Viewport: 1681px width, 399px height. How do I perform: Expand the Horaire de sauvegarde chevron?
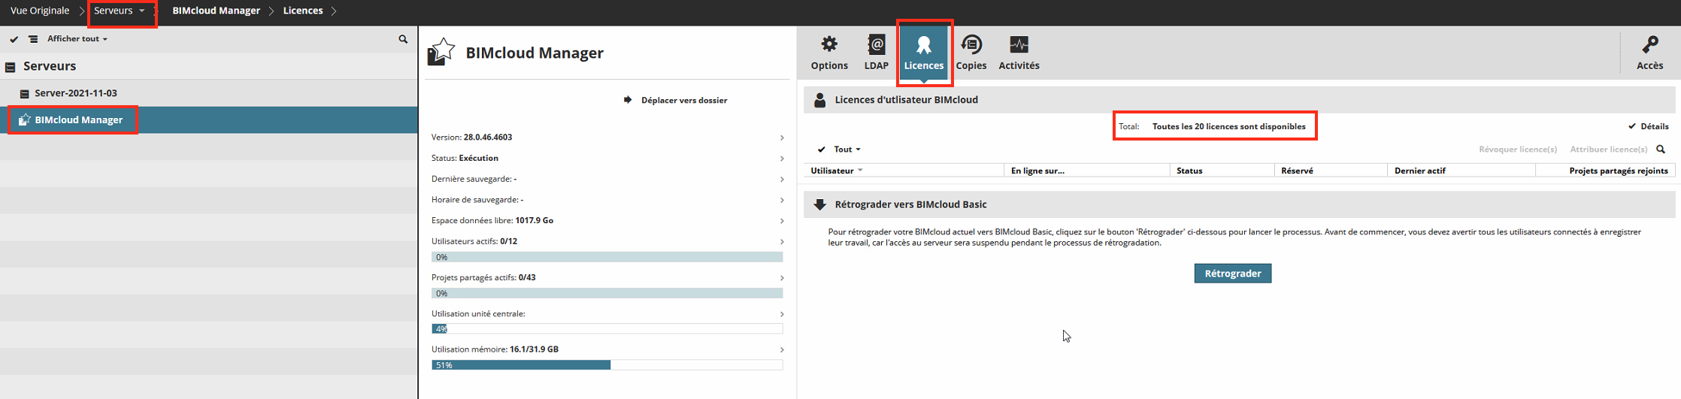click(x=782, y=200)
